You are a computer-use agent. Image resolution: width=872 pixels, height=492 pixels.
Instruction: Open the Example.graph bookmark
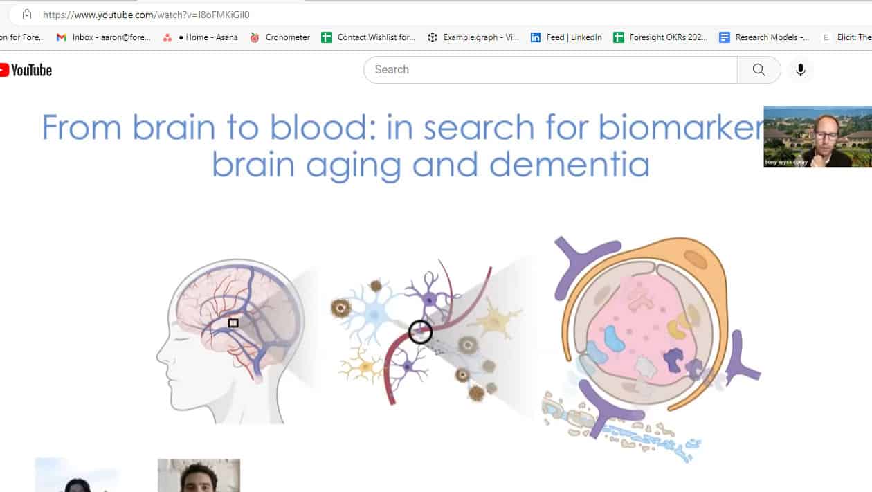coord(473,37)
